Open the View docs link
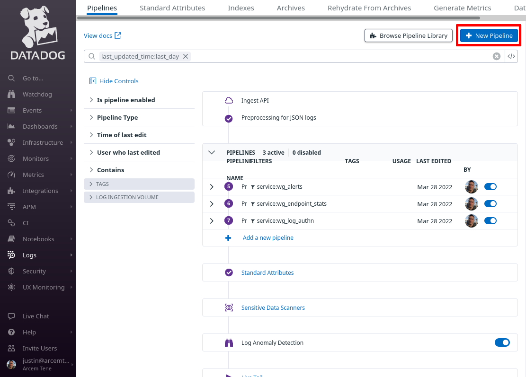 click(102, 35)
